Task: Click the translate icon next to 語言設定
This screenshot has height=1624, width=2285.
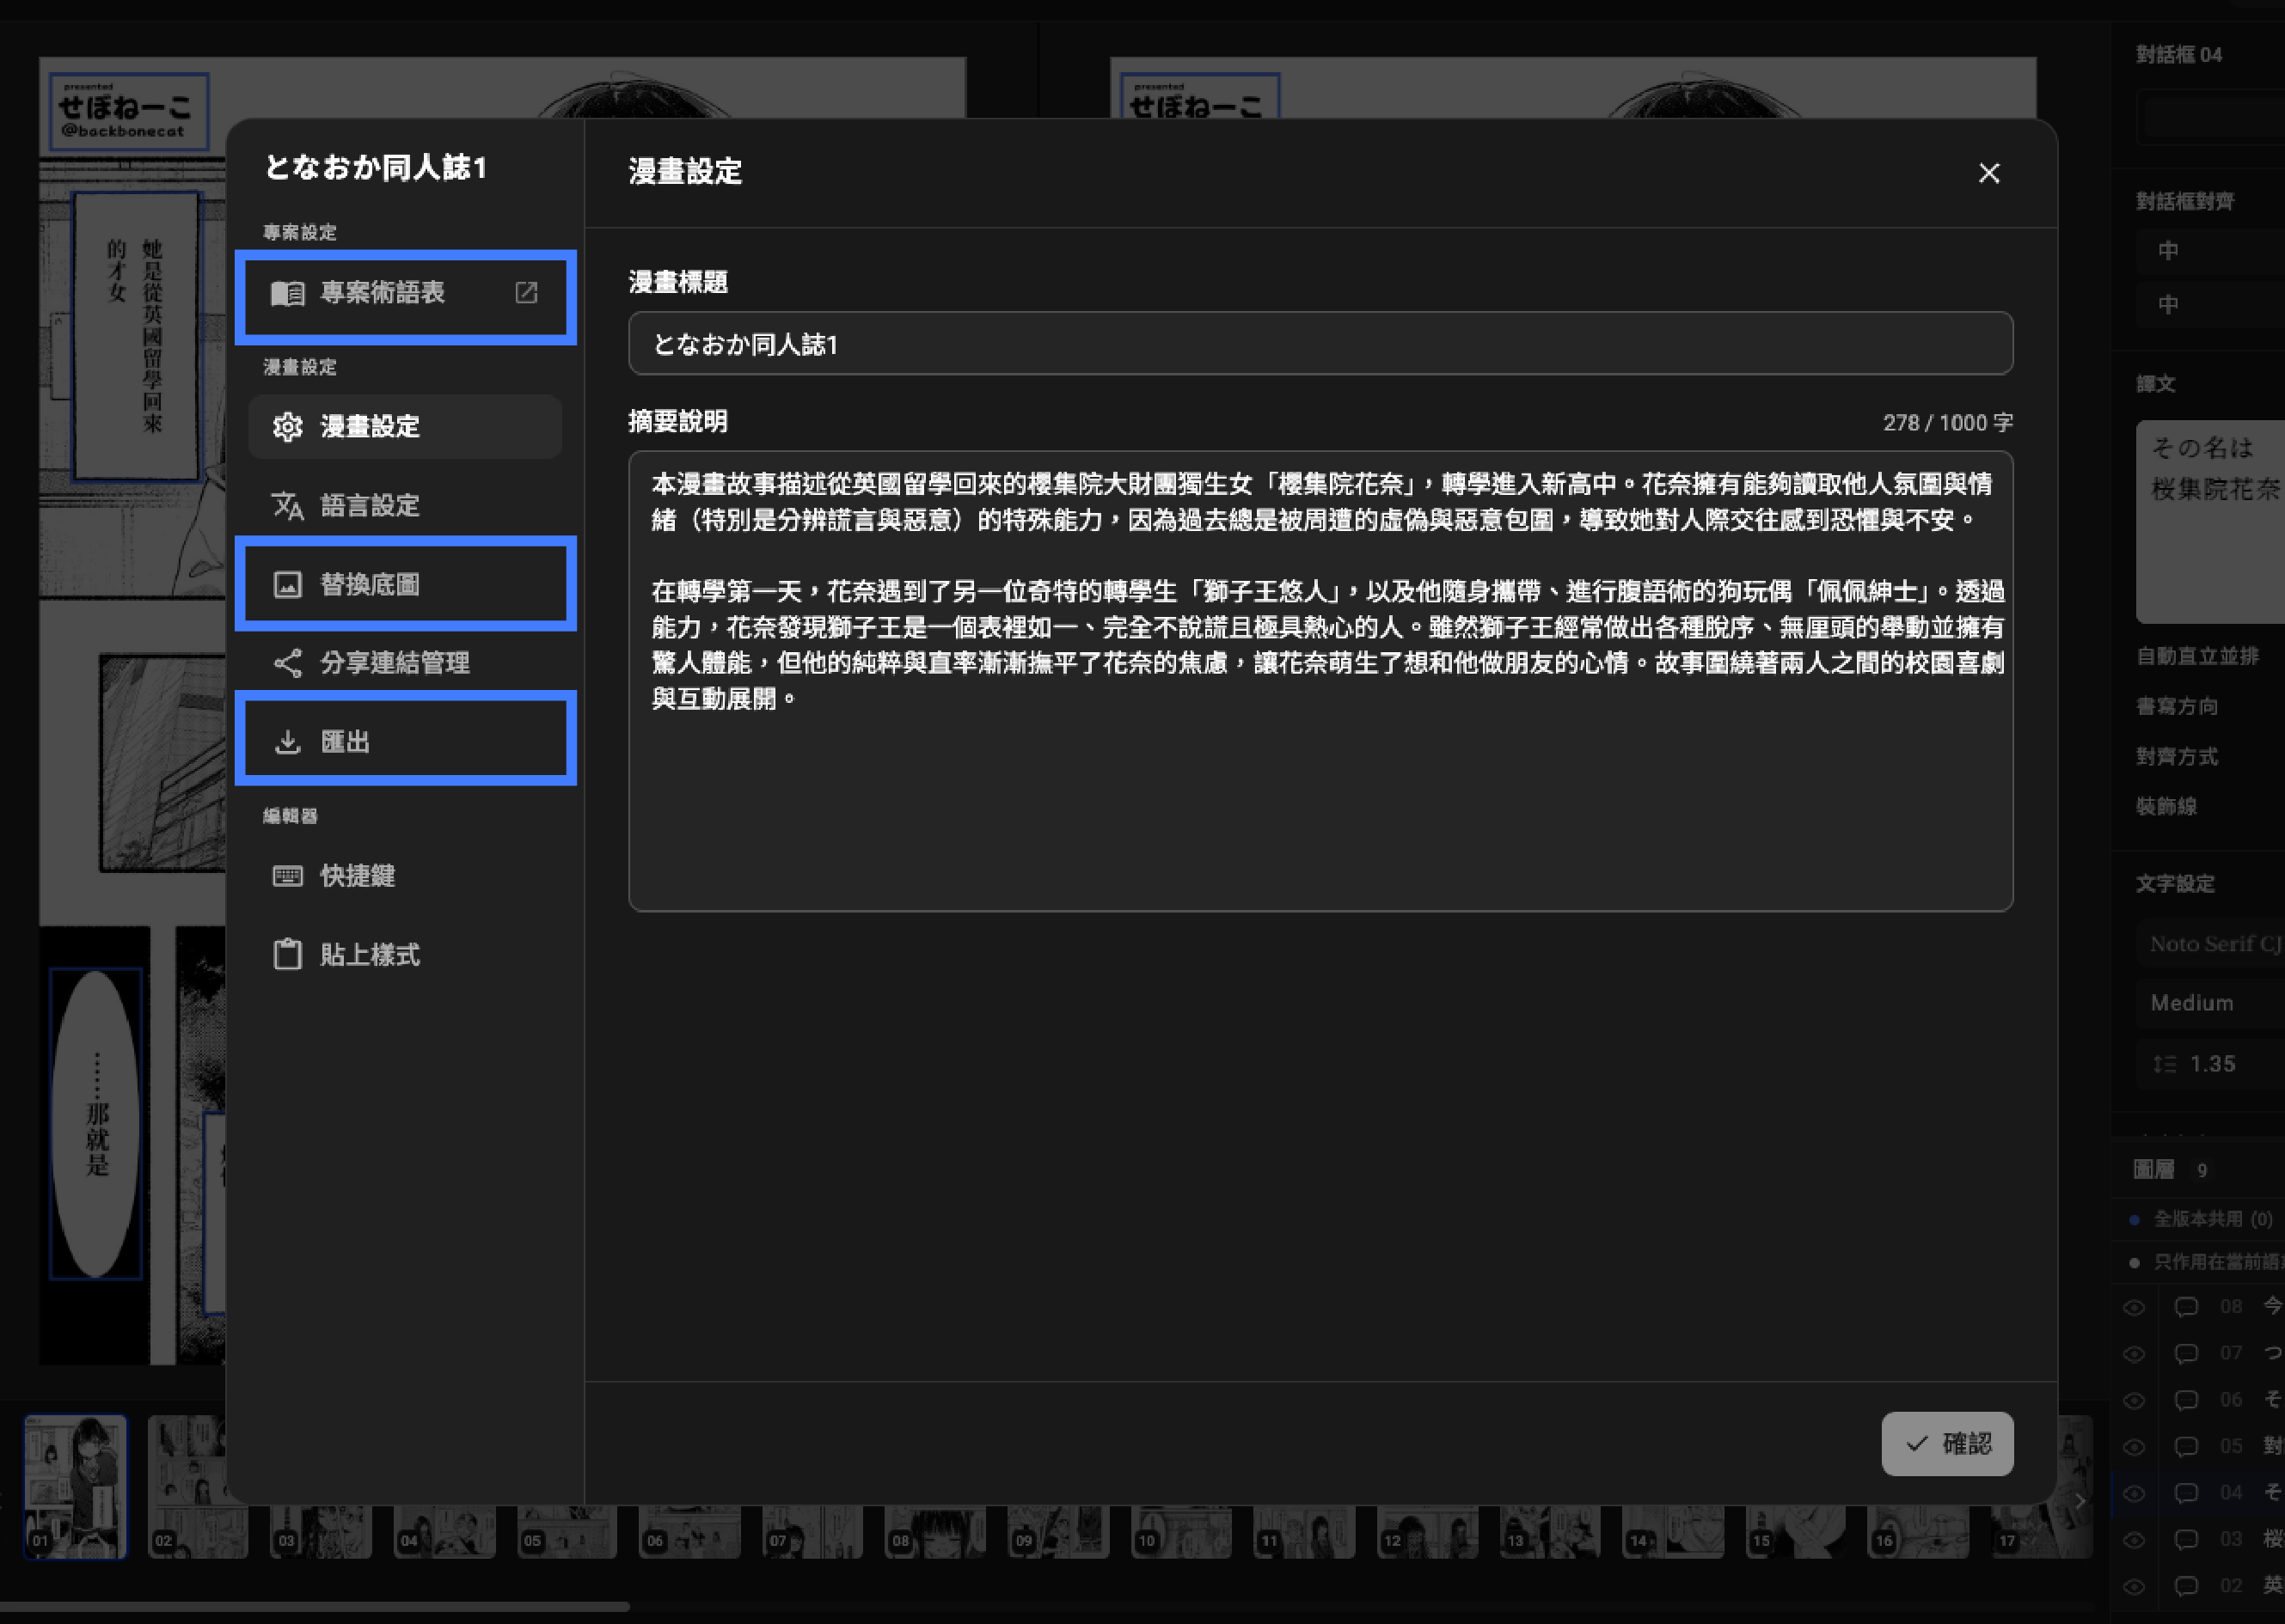Action: 288,506
